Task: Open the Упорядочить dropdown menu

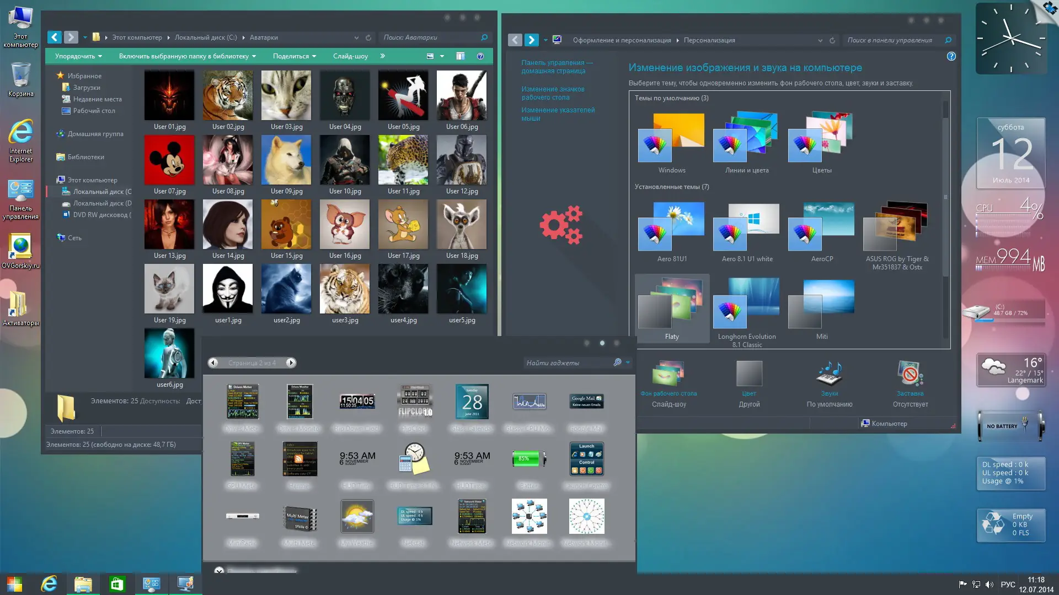Action: (78, 56)
